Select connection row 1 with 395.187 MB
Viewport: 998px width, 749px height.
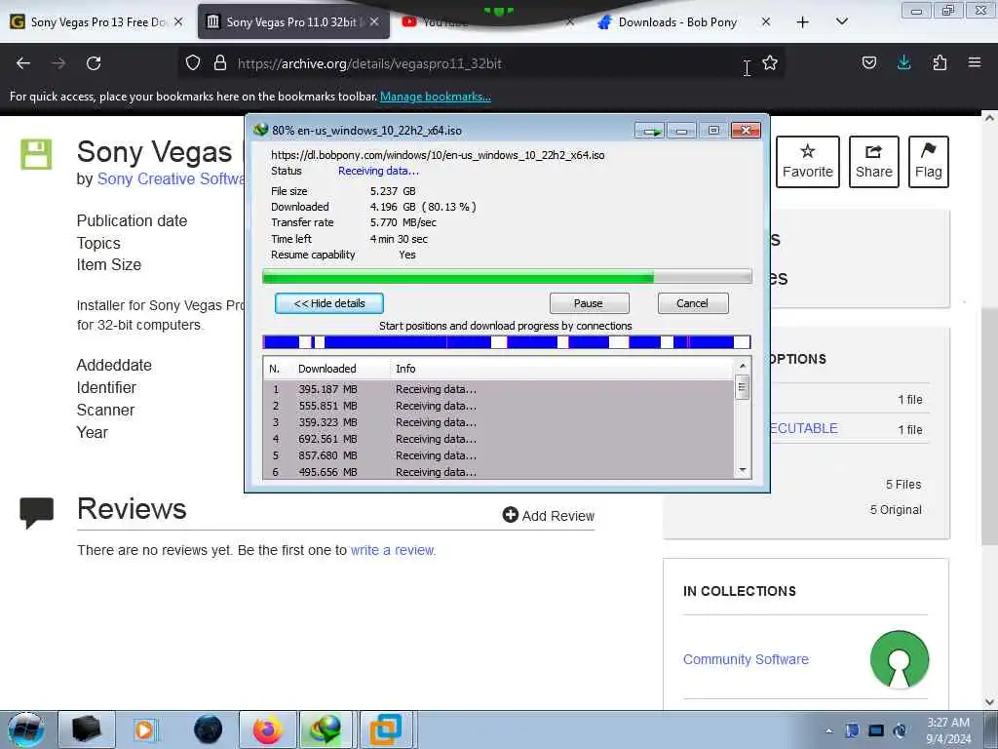click(498, 389)
